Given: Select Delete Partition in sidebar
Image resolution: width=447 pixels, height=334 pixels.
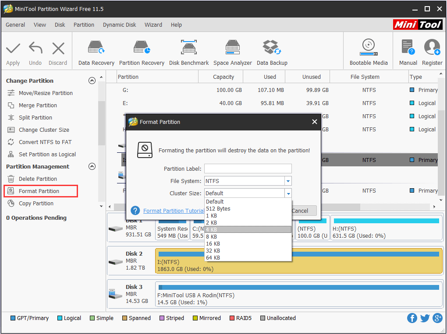Looking at the screenshot, I should [32, 179].
